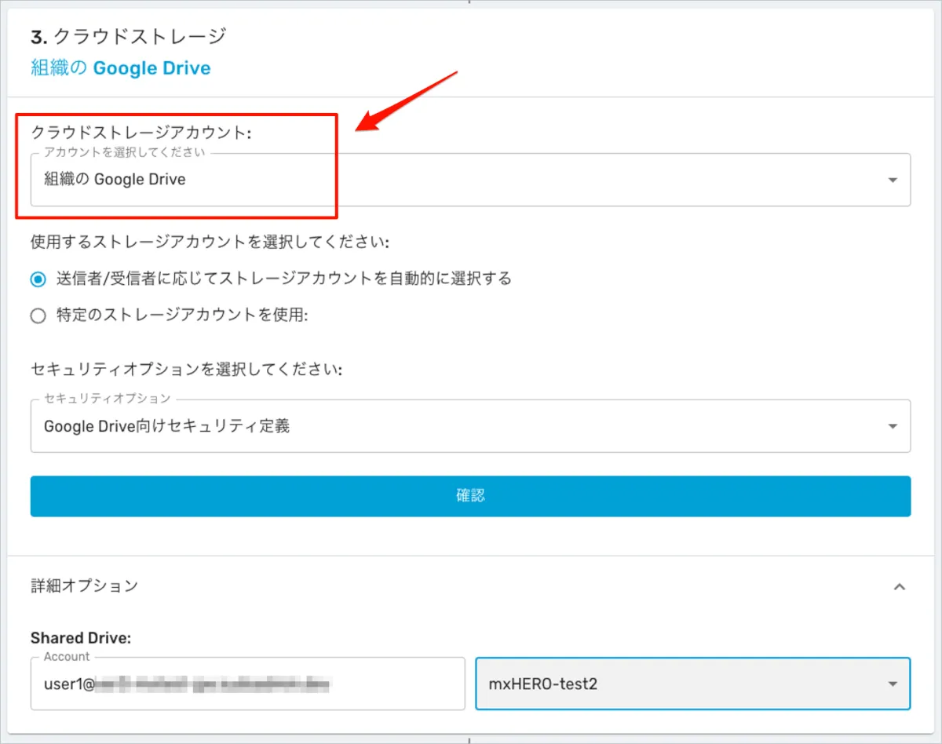Image resolution: width=942 pixels, height=744 pixels.
Task: Click the クラウドストレージアカウント: label
Action: click(x=141, y=133)
